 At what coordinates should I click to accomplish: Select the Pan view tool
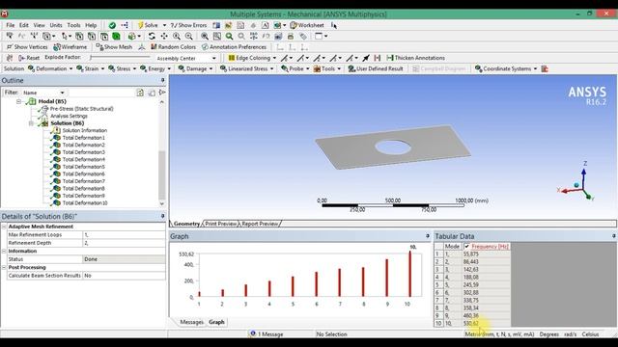pyautogui.click(x=164, y=37)
